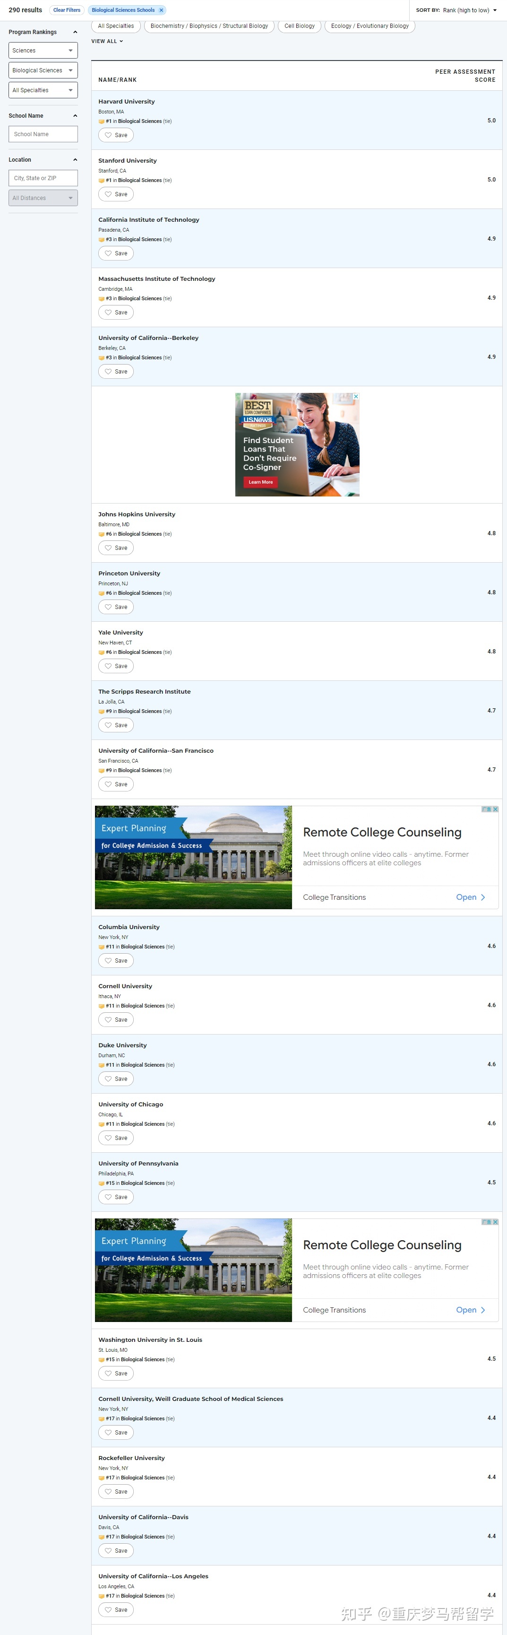Click first Expert Planning ad image
This screenshot has height=1635, width=507.
194,858
